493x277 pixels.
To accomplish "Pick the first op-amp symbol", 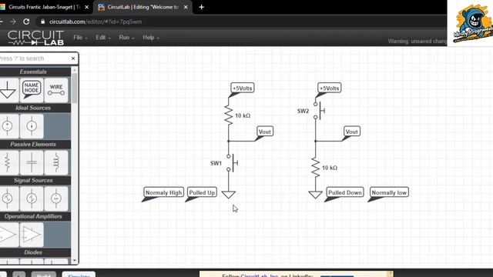I will 8,235.
